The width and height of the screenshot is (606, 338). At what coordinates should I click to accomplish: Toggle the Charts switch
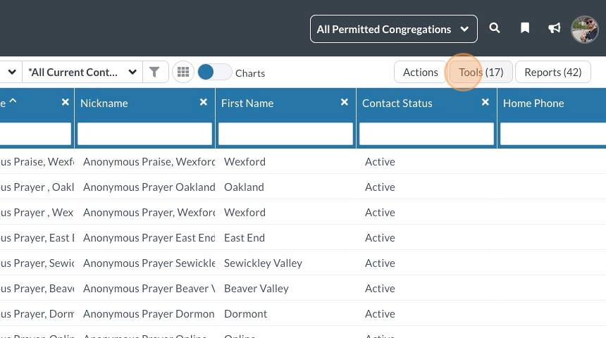[x=214, y=72]
